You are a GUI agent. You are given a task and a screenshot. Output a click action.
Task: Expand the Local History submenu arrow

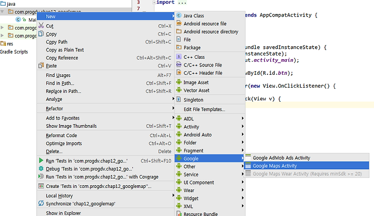point(173,195)
